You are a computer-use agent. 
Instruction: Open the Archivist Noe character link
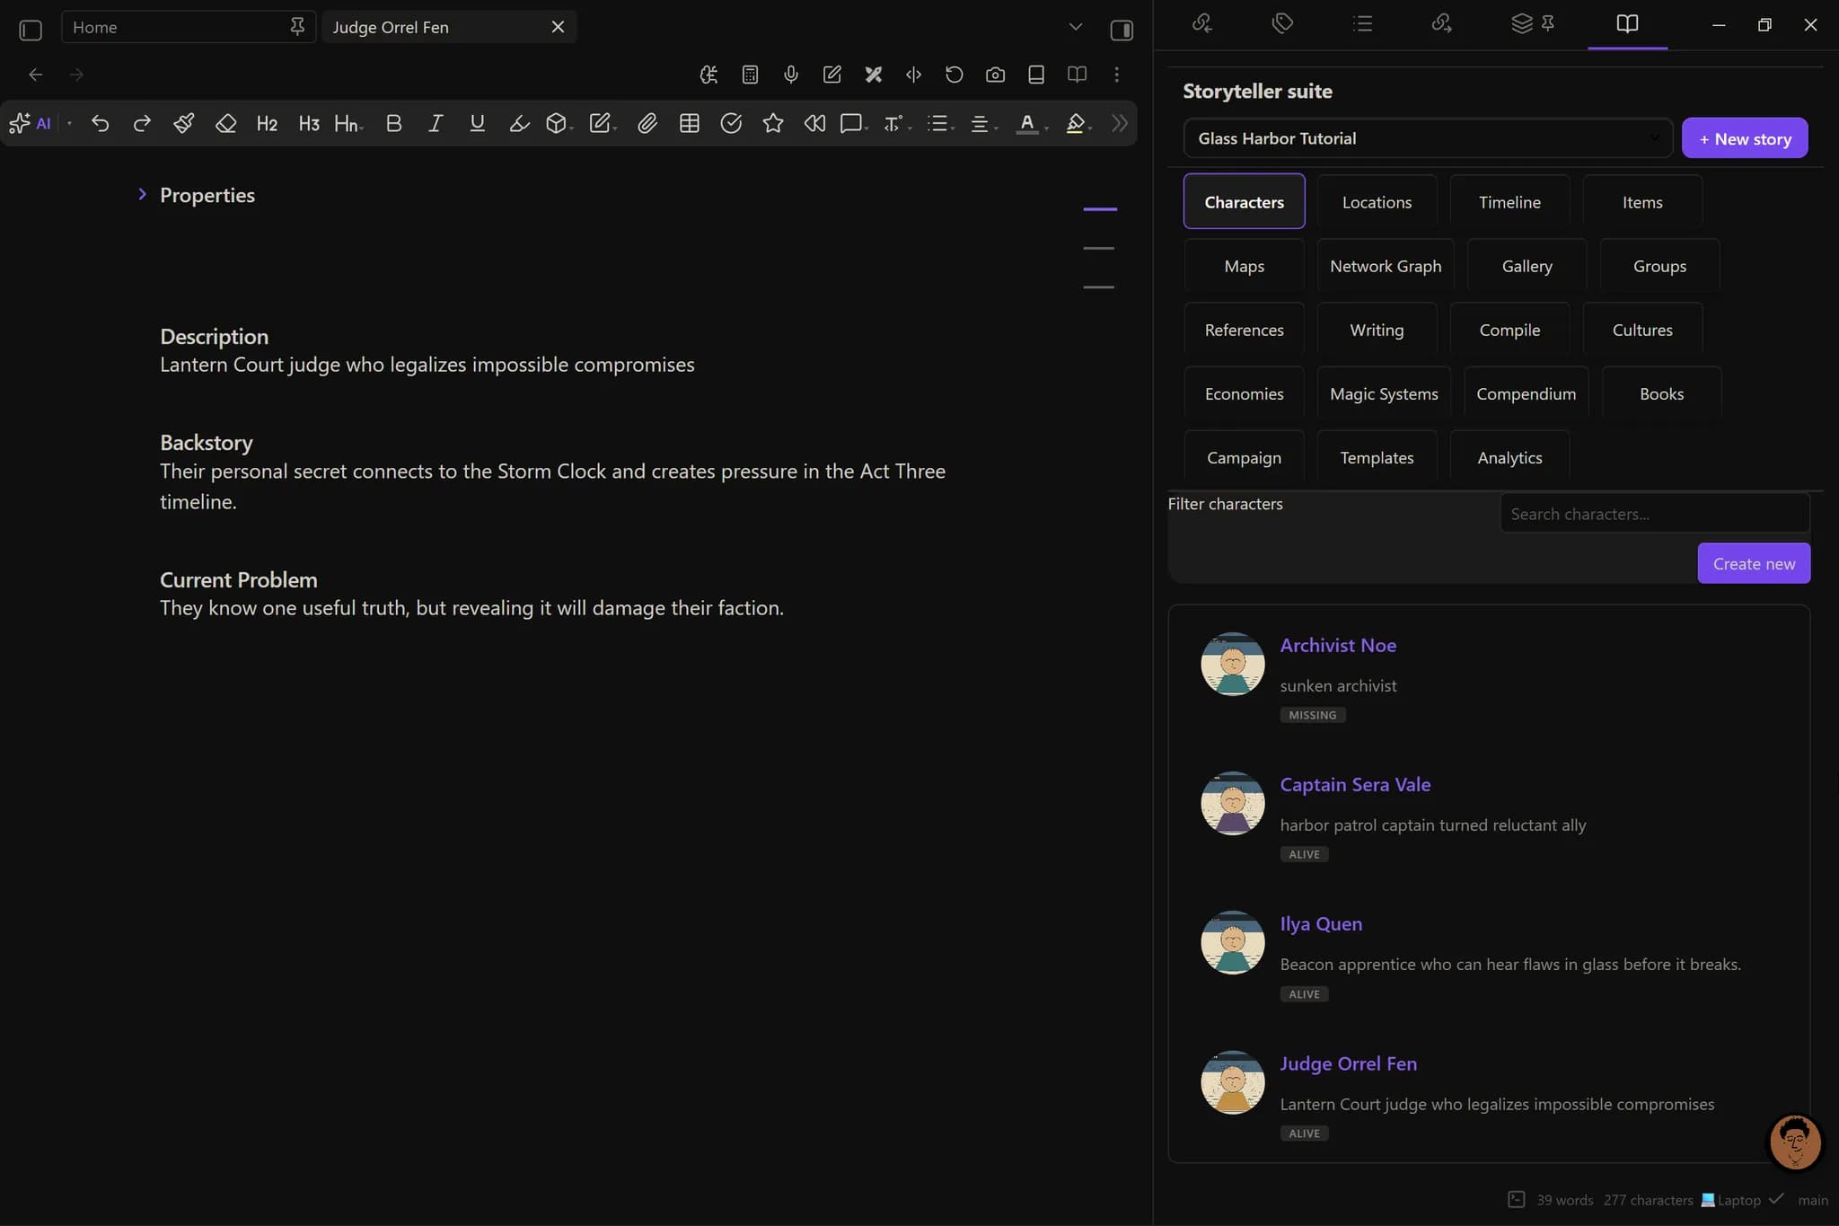click(x=1338, y=645)
